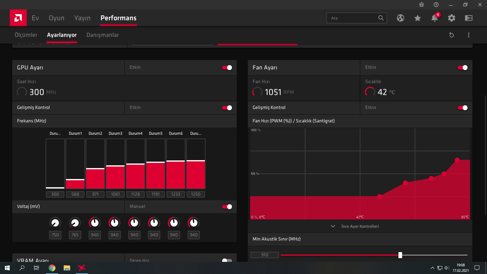Viewport: 487px width, 274px height.
Task: Open settings gear icon
Action: coord(452,18)
